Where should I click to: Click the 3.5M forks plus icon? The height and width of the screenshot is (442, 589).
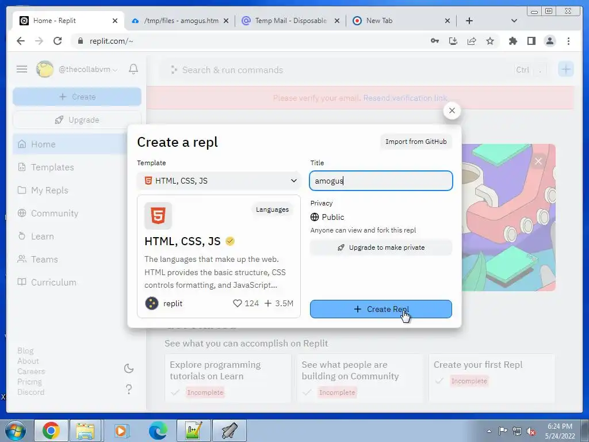point(267,303)
